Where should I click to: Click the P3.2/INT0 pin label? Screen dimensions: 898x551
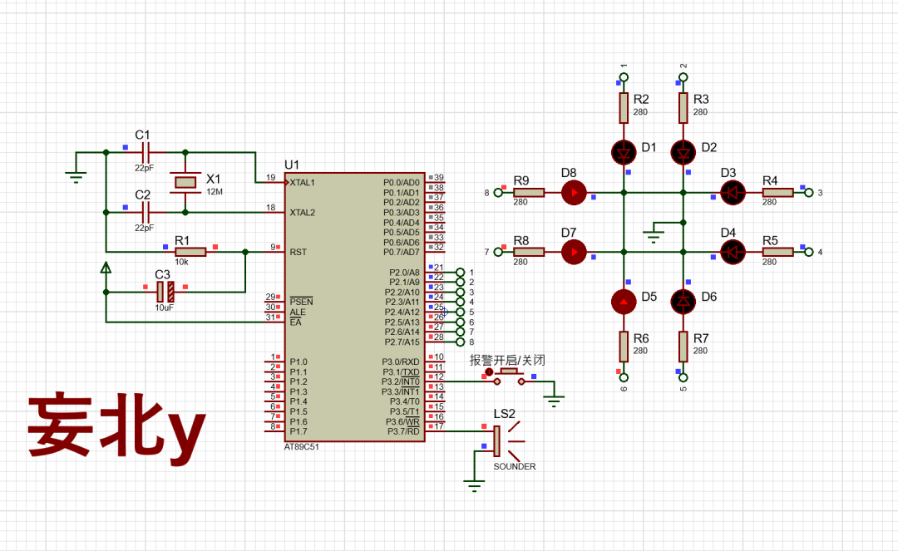[401, 381]
